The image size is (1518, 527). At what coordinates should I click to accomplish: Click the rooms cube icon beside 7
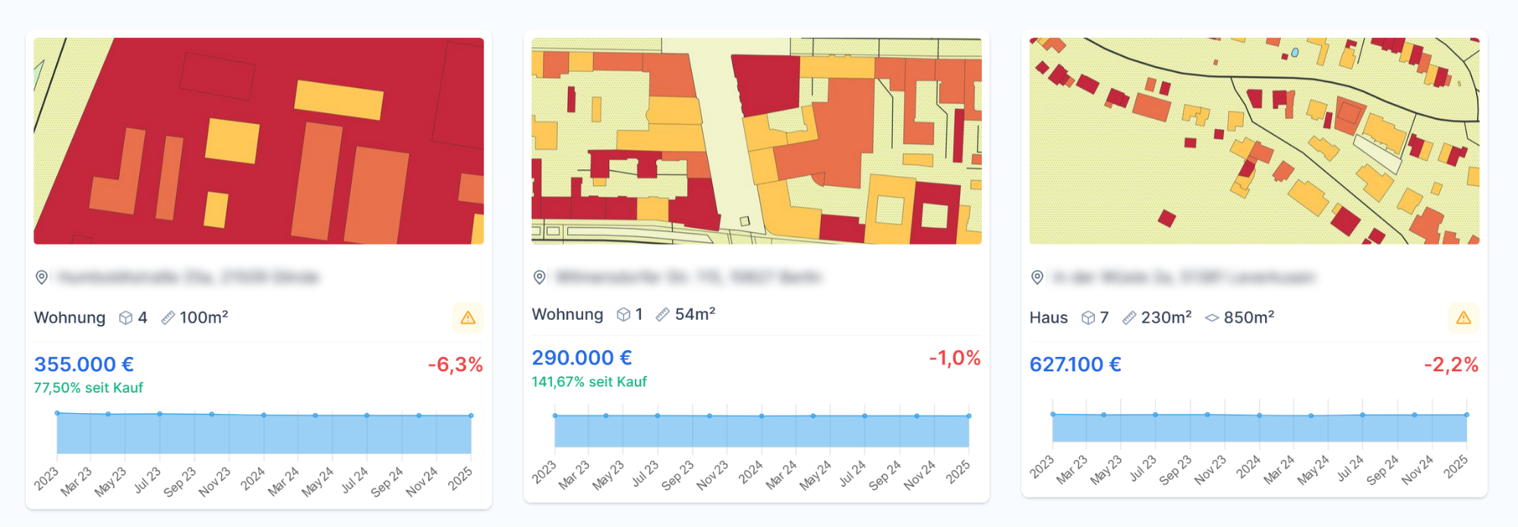(1088, 318)
